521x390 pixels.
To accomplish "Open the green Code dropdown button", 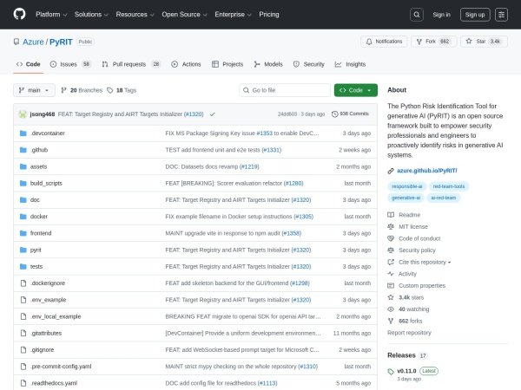I will pos(355,90).
